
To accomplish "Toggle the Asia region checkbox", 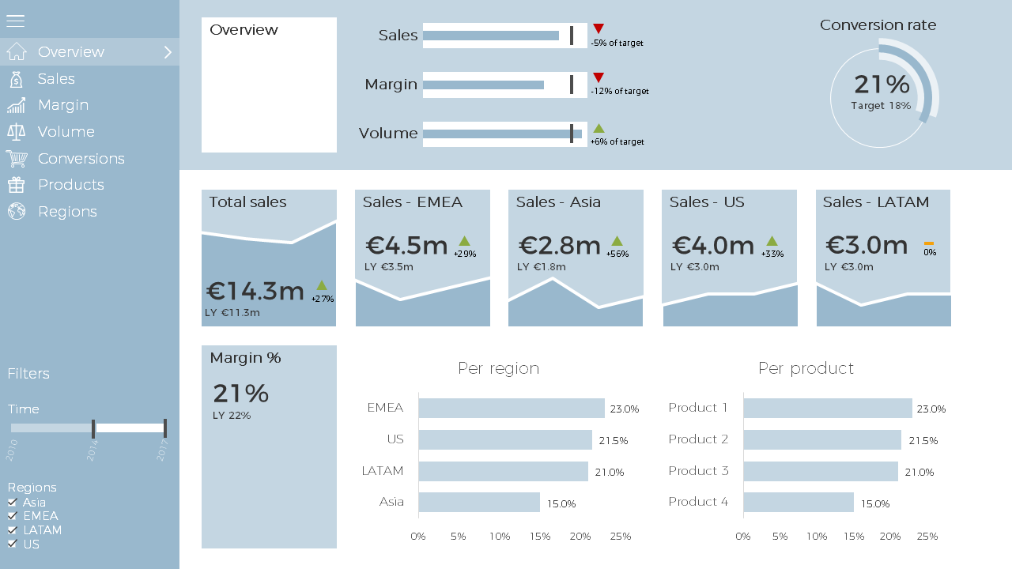I will 12,502.
